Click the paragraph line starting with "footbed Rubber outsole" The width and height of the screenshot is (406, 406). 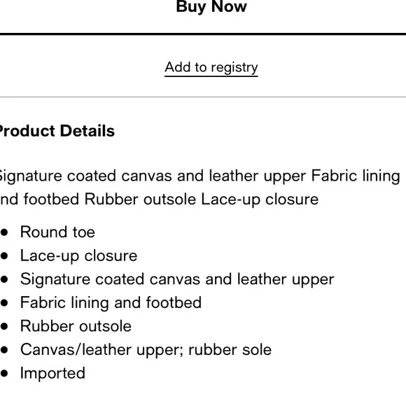pyautogui.click(x=159, y=199)
